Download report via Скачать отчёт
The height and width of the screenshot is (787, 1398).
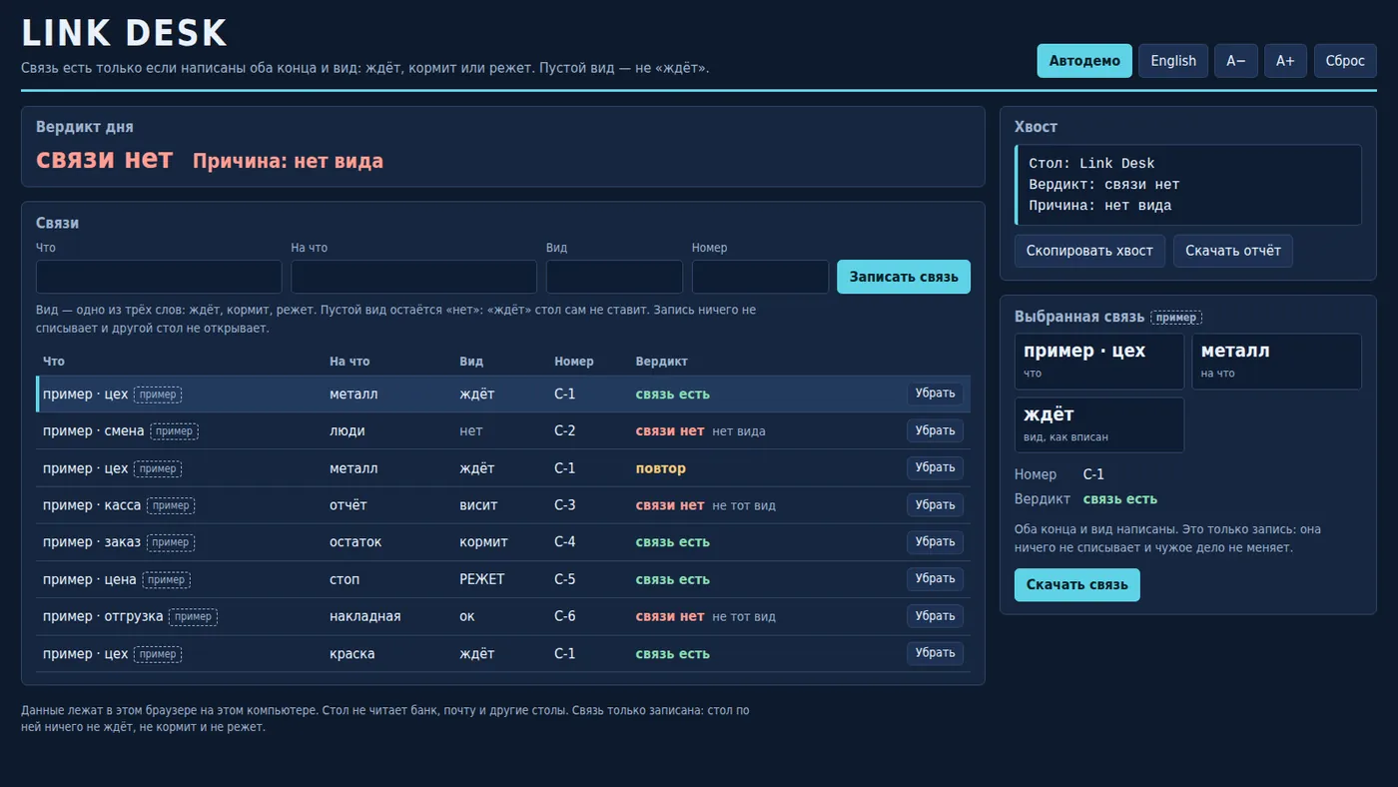point(1233,251)
